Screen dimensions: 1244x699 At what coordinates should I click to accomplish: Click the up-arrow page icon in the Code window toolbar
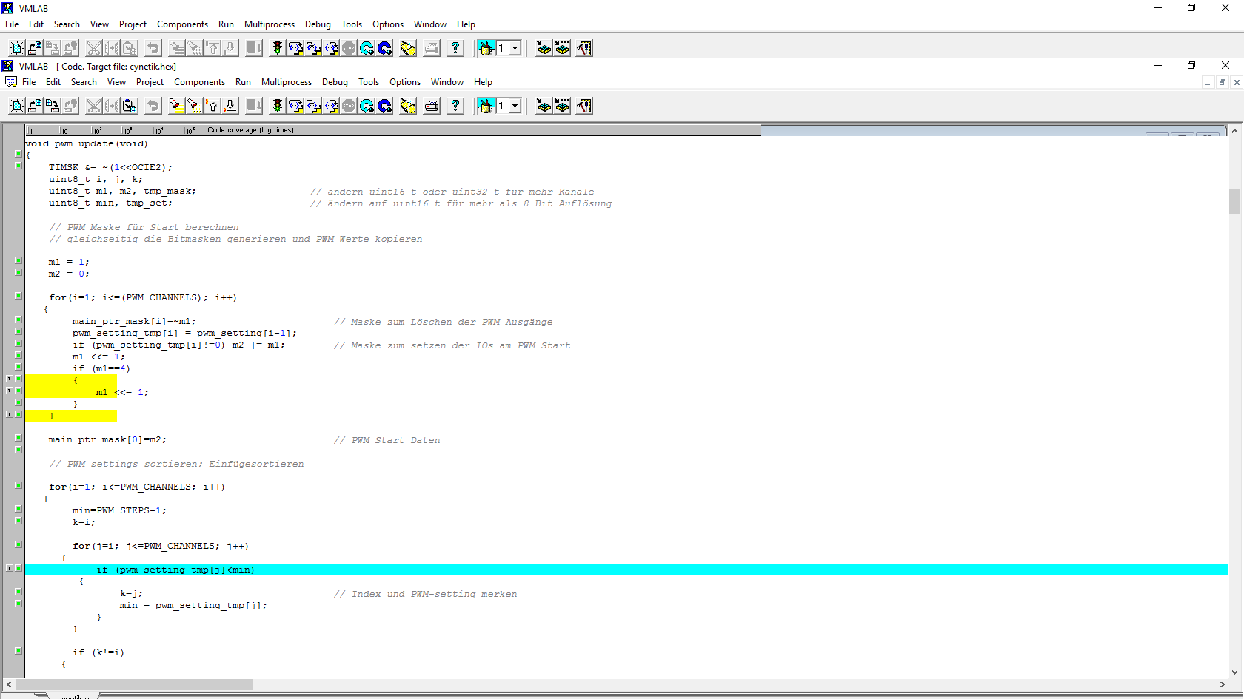(213, 106)
